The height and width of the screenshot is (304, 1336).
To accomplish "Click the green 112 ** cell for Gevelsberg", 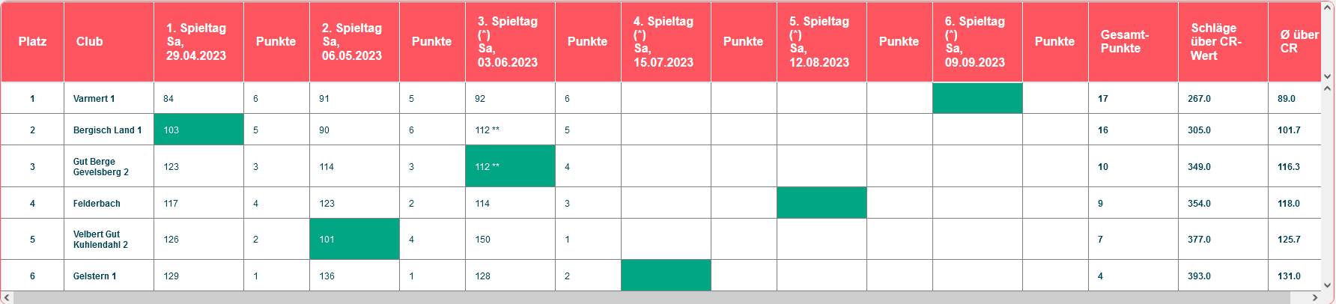I will (x=511, y=166).
